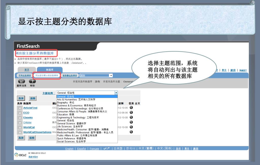
Task: View info icon for WorldCatDissertations row
Action: [x=131, y=132]
